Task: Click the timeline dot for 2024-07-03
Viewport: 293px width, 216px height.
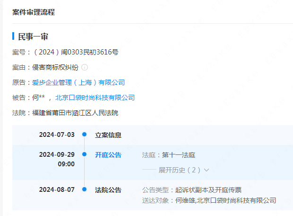Action: [85, 135]
